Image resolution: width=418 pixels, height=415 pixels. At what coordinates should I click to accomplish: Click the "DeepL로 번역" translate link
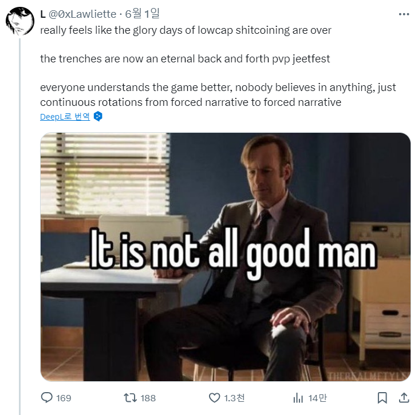point(65,117)
